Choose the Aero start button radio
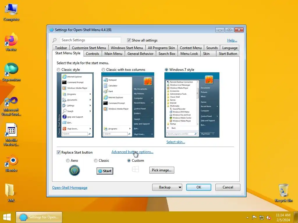The height and width of the screenshot is (223, 298). coord(68,161)
